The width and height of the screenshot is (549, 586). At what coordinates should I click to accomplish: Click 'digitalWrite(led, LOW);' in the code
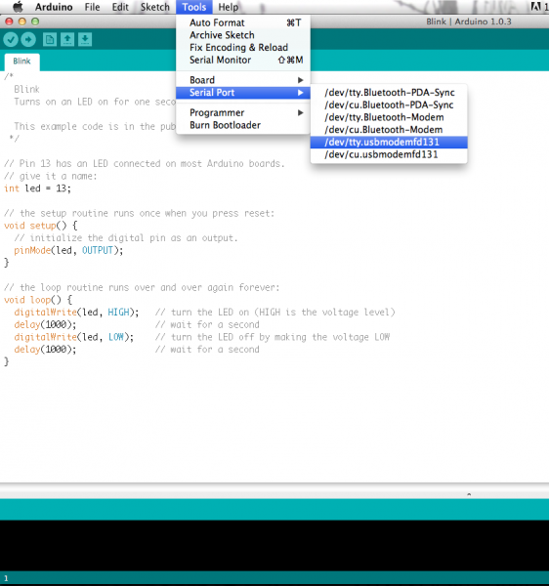coord(73,337)
